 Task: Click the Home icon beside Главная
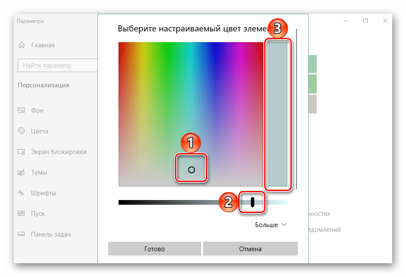tap(22, 45)
